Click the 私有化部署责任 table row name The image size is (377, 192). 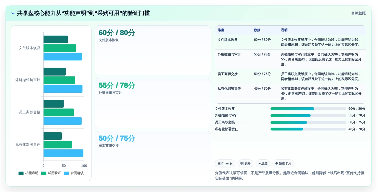click(x=229, y=89)
